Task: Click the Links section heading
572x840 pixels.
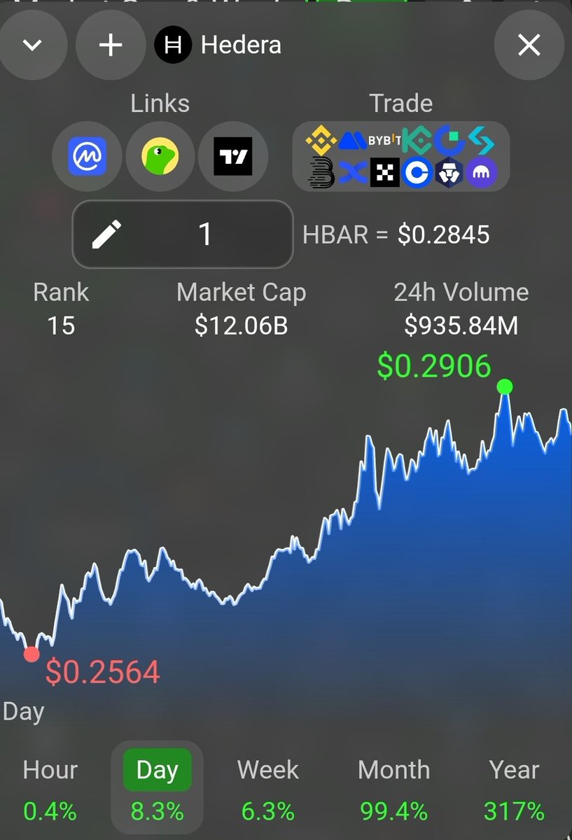Action: (x=160, y=104)
